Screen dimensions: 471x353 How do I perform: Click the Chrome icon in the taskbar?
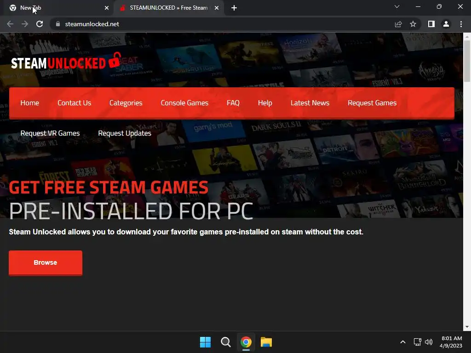[x=246, y=342]
